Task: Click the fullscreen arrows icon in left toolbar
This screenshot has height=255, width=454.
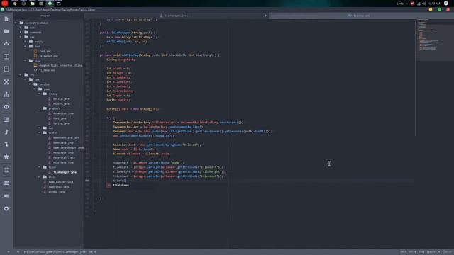Action: (x=6, y=82)
